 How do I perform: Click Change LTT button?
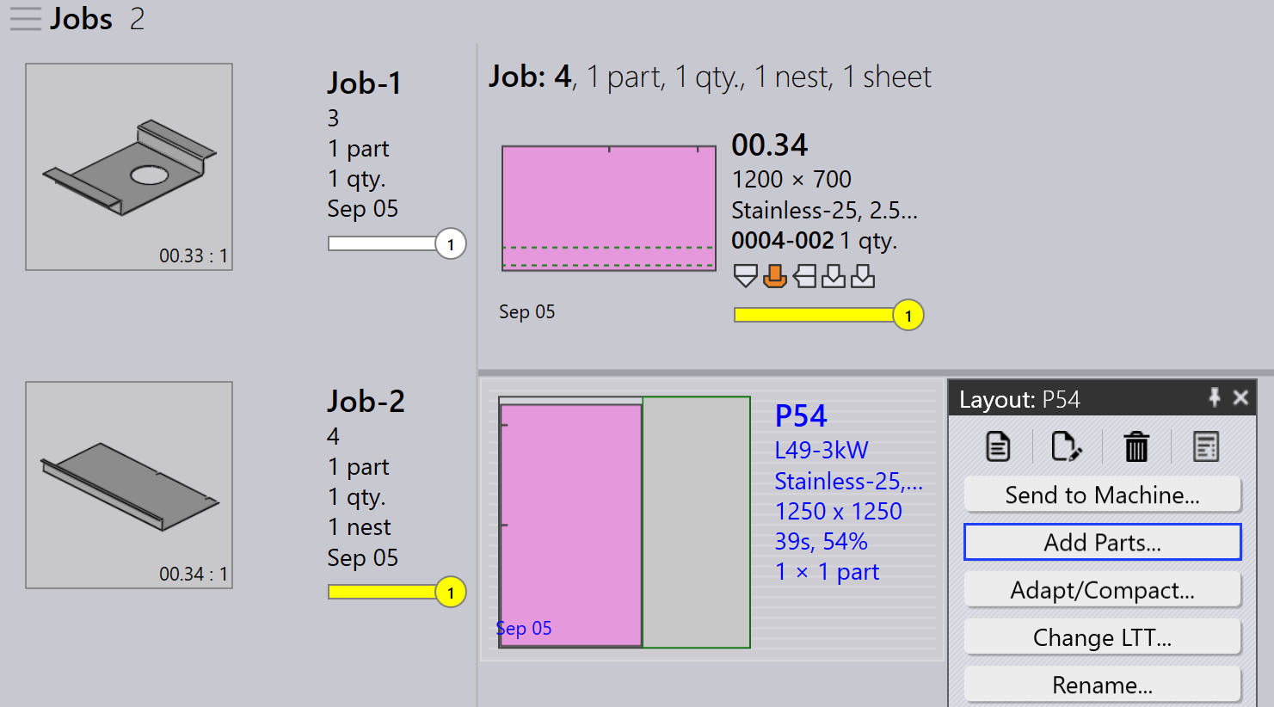click(1102, 636)
